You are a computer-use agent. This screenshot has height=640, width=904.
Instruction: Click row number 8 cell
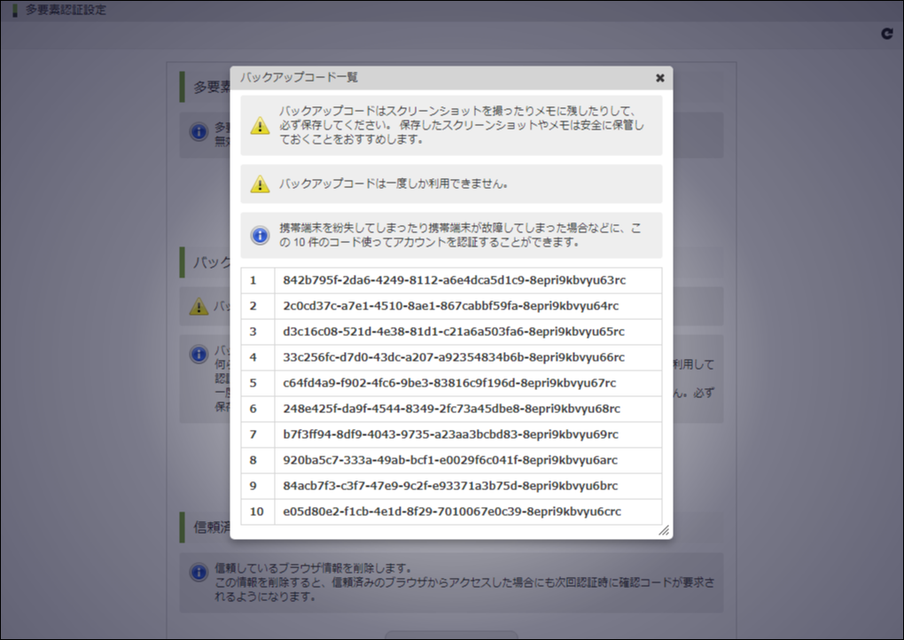point(258,460)
